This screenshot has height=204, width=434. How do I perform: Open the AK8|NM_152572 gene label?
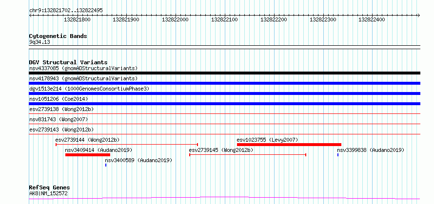[x=48, y=193]
